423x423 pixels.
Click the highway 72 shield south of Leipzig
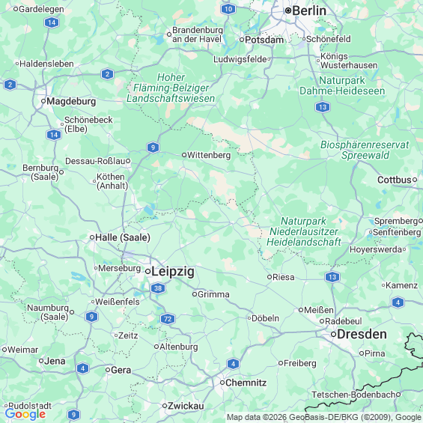tap(168, 319)
